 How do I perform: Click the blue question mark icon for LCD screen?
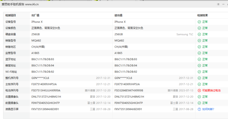coord(199,109)
